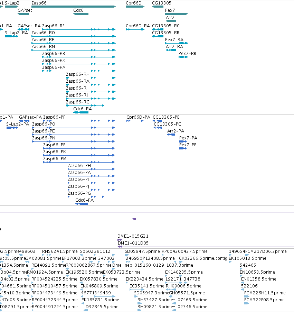Click the FGM226H11.5prime EST label
Screen dimensions: 294x312
click(x=265, y=293)
